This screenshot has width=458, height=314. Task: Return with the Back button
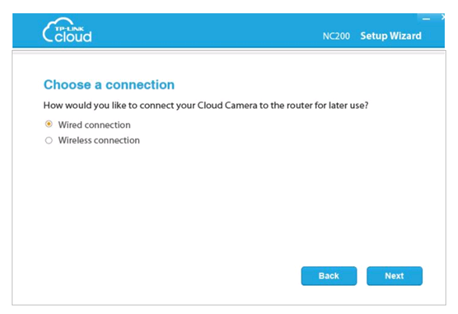pos(329,276)
